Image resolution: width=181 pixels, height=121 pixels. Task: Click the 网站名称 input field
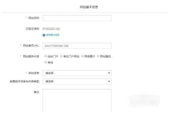(77, 18)
